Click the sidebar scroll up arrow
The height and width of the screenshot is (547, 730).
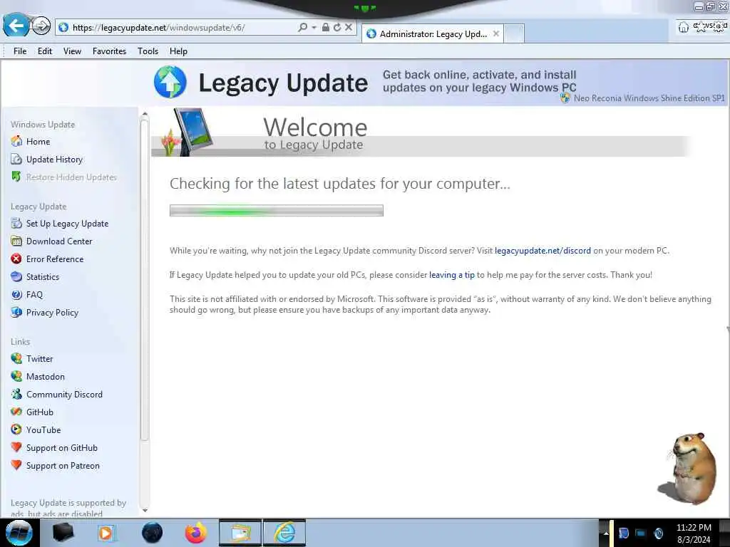pos(145,114)
